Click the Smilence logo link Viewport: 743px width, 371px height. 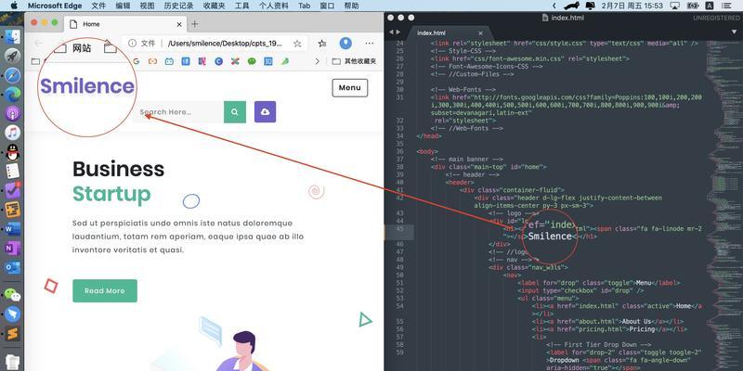coord(87,86)
